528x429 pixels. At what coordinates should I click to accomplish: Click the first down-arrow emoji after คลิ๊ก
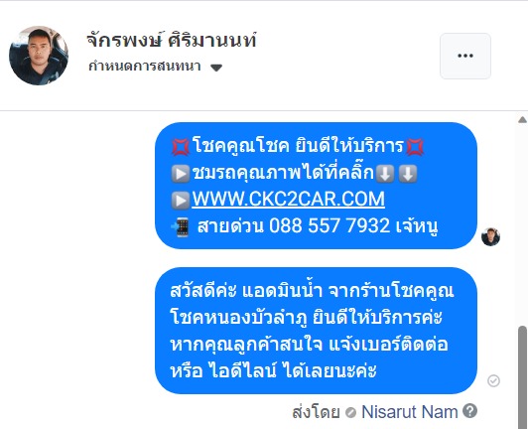point(385,174)
